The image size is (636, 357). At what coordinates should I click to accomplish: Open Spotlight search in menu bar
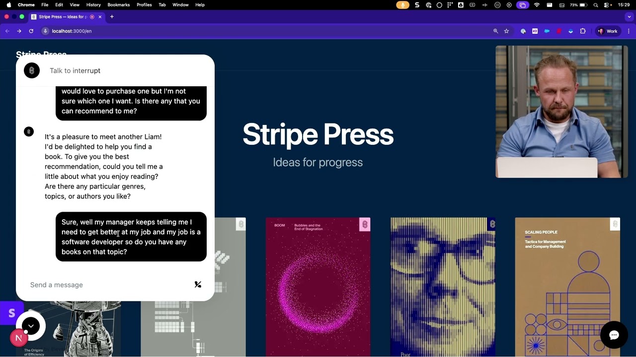(595, 4)
